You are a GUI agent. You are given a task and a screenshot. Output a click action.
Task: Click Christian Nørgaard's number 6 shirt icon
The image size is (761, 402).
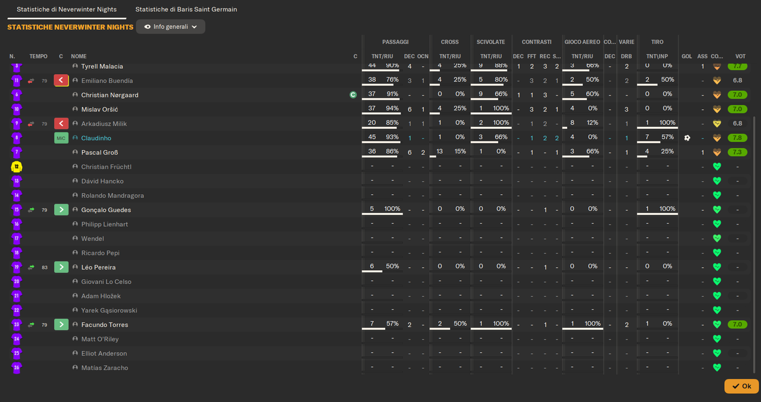tap(17, 95)
